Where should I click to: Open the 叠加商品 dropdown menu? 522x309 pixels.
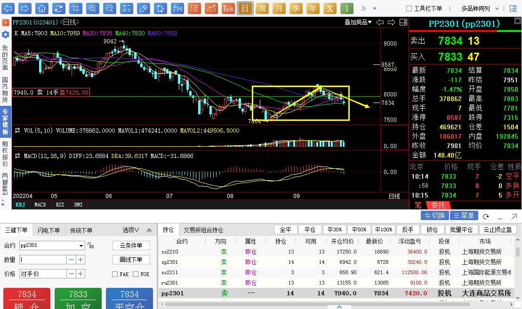point(358,22)
